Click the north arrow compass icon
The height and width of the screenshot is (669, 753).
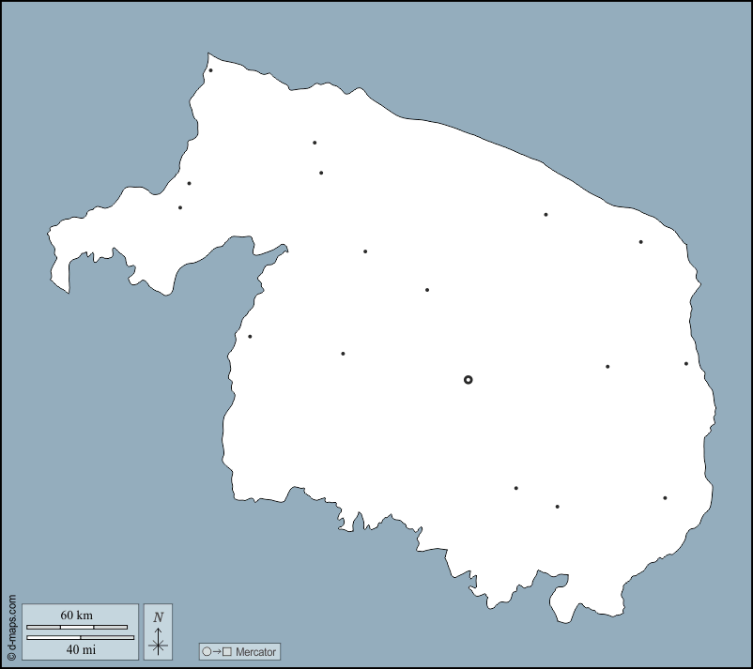point(158,640)
